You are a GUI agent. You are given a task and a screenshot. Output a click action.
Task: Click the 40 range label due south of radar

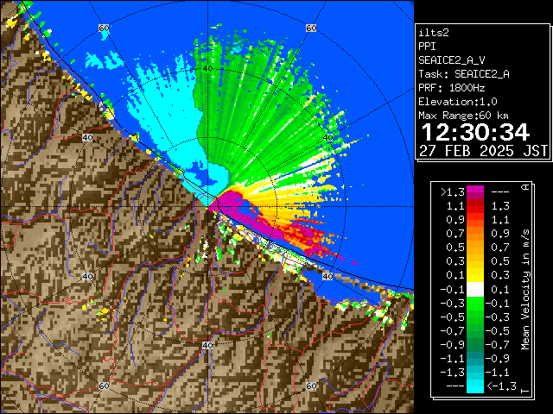coord(207,345)
